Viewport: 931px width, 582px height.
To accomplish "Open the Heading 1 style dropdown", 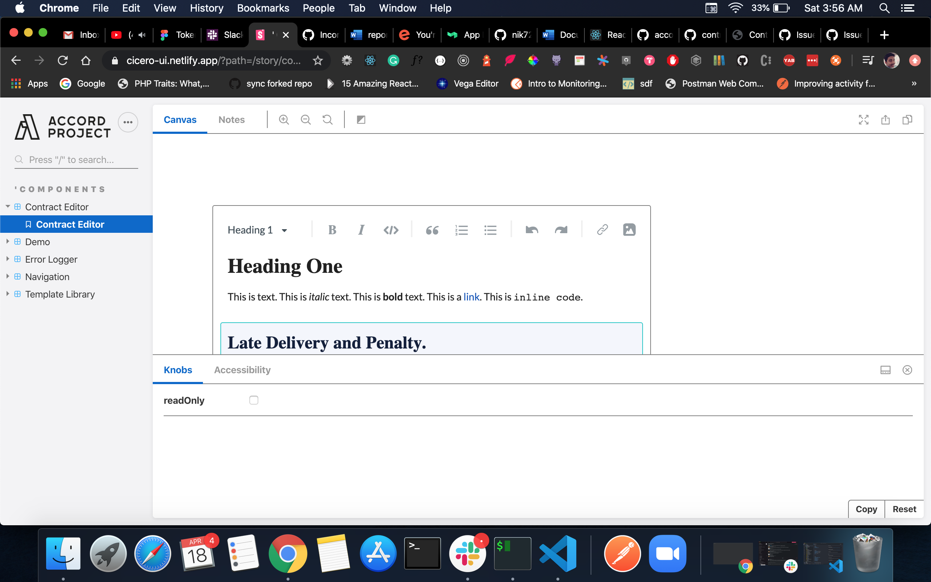I will 257,230.
